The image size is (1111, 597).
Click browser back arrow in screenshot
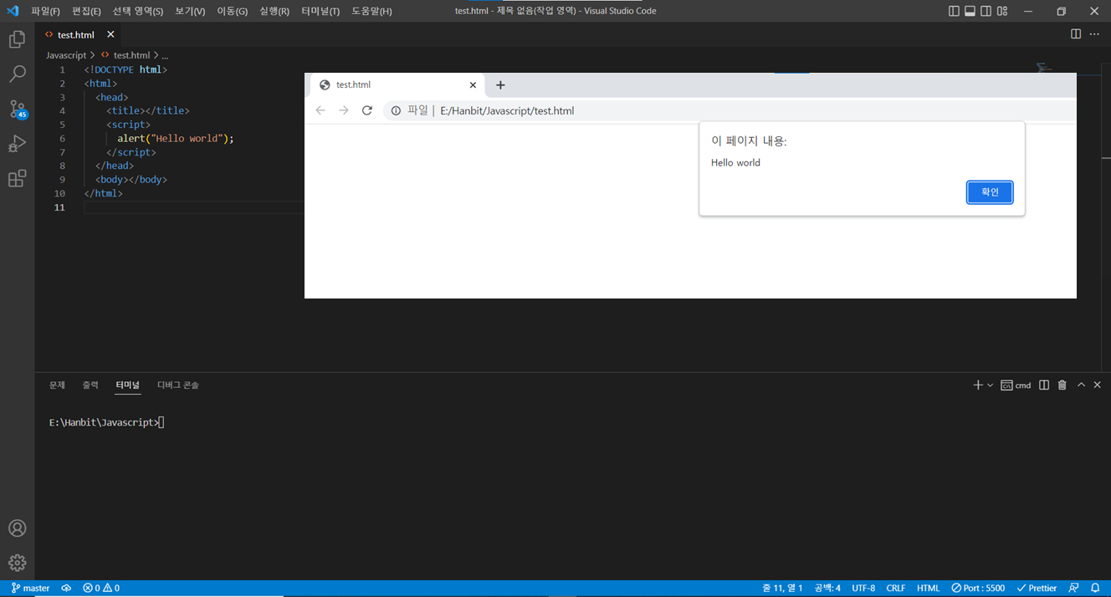coord(320,110)
